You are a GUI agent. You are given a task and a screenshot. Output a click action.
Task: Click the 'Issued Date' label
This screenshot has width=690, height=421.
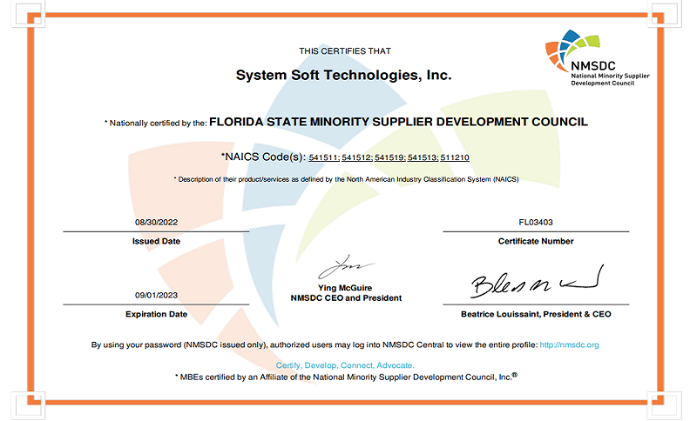coord(156,241)
